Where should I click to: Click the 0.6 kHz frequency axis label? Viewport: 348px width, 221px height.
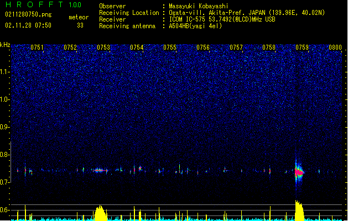(5, 210)
